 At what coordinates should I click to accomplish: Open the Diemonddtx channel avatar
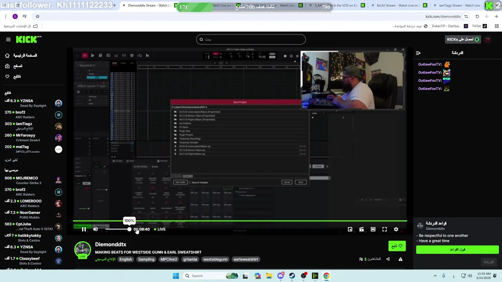82,250
